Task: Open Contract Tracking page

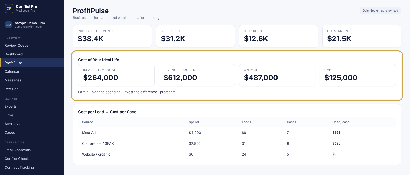Action: pyautogui.click(x=32, y=167)
